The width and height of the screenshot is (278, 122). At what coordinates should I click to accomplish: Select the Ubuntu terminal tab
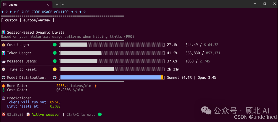[27, 5]
